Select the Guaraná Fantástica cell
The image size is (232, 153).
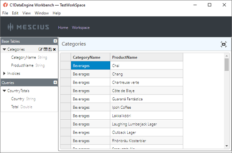[x=147, y=99]
